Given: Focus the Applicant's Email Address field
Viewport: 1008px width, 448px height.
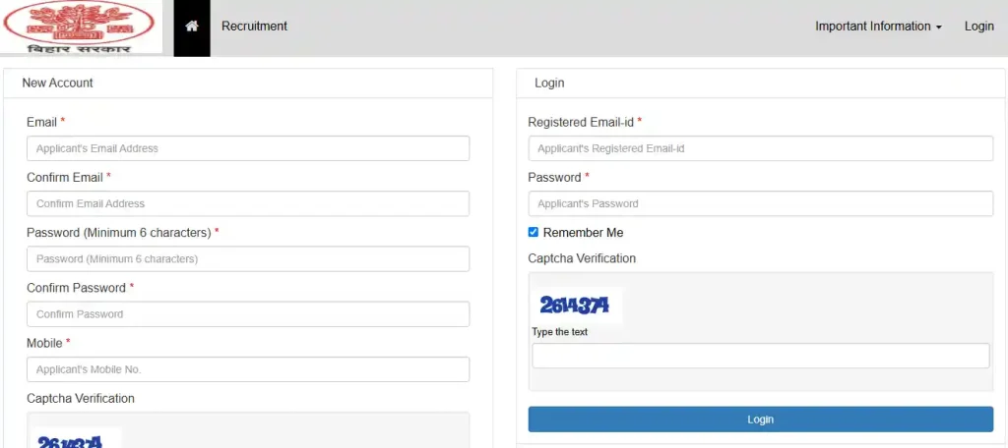Looking at the screenshot, I should pos(248,148).
